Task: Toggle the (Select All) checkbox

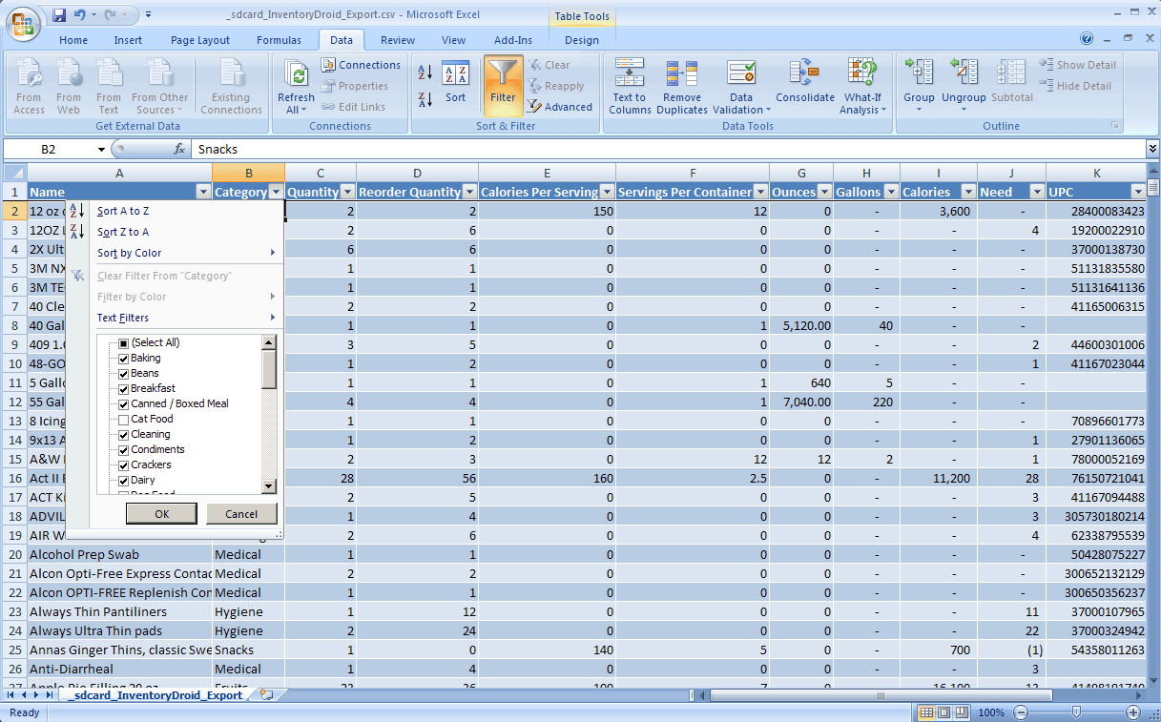Action: coord(123,342)
